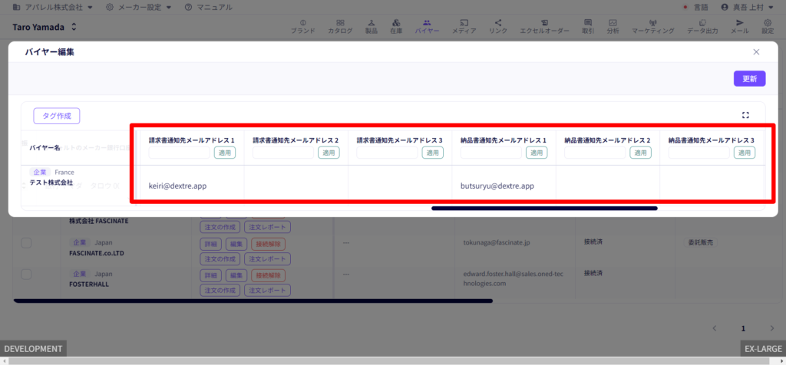Open 詳細 for FOSTERHALL

coord(210,275)
